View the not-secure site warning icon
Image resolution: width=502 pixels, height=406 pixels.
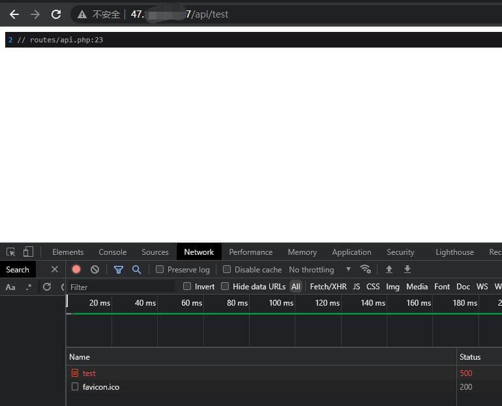click(x=82, y=14)
